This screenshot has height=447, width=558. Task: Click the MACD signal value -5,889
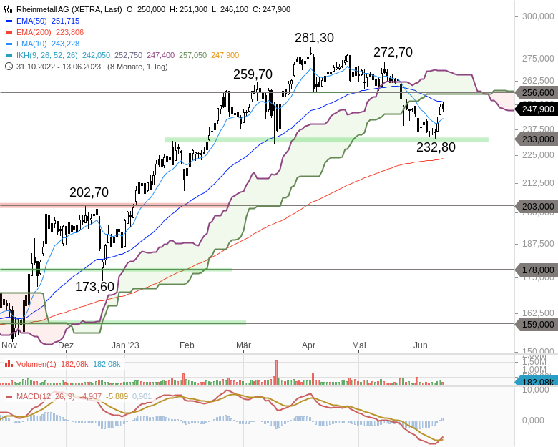(x=117, y=396)
